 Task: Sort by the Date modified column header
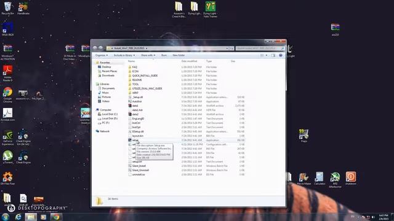[189, 61]
